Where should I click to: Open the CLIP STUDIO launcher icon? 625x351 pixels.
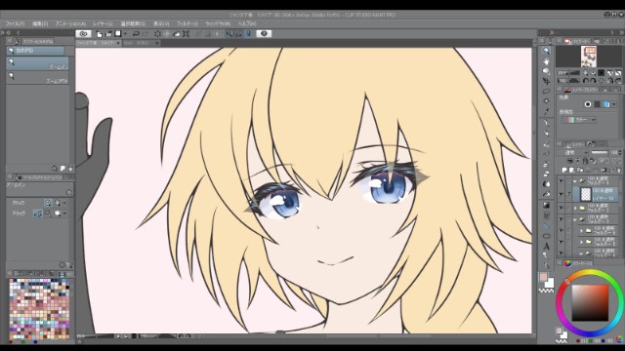point(83,34)
